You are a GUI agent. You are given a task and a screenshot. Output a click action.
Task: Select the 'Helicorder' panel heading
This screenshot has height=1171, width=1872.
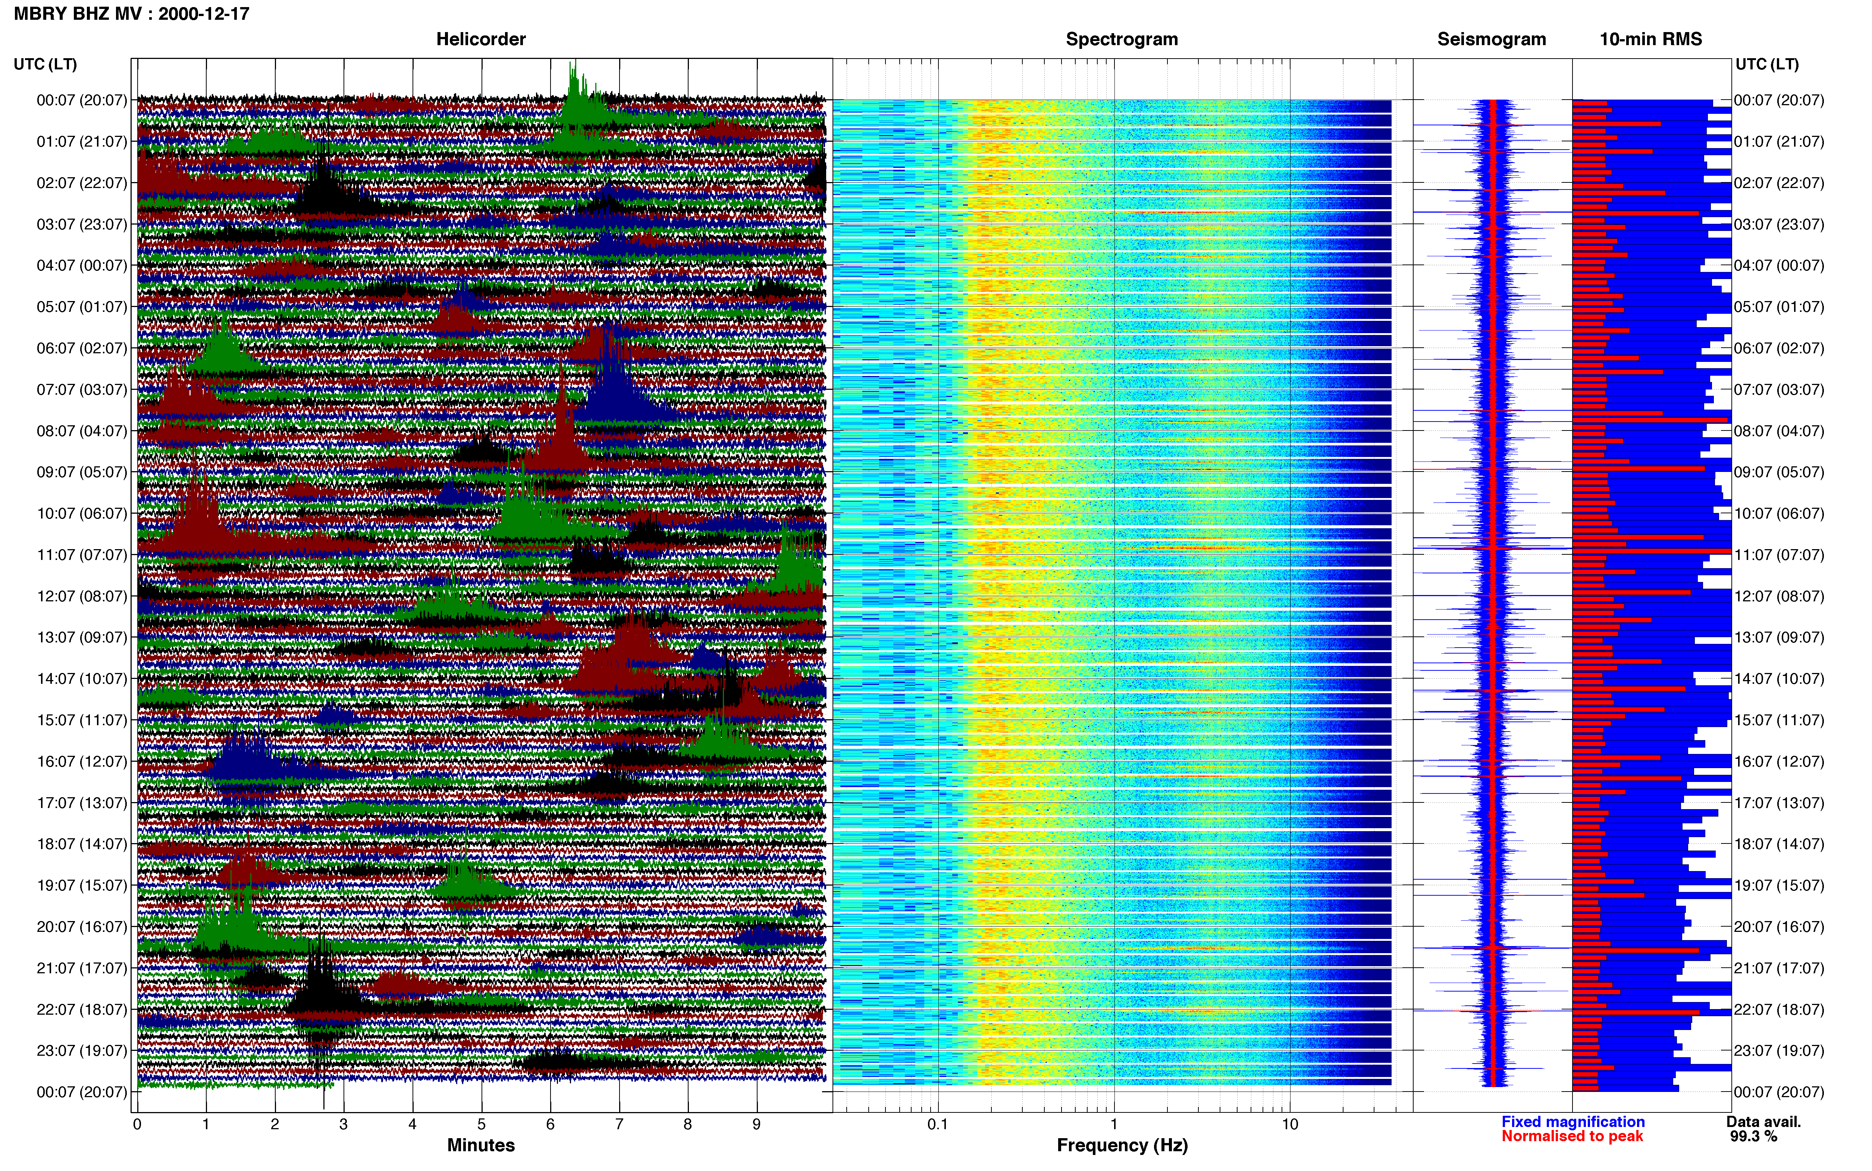pos(481,40)
